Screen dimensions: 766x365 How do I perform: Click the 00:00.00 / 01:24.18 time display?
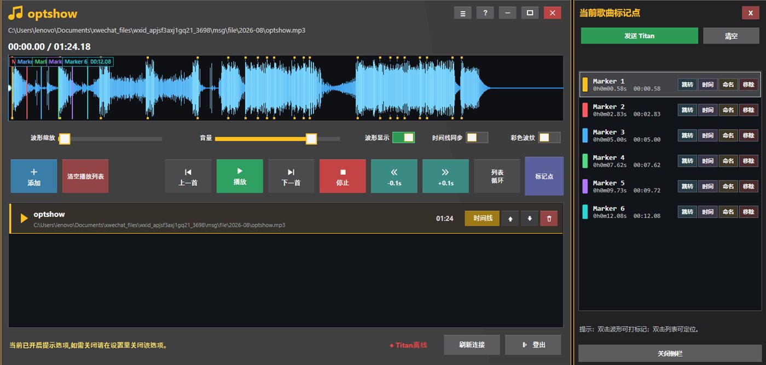49,46
